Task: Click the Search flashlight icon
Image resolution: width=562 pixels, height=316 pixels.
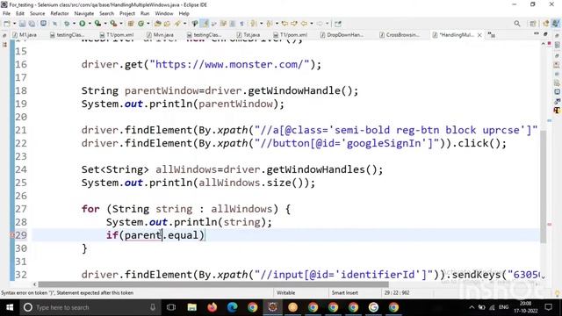Action: 177,24
